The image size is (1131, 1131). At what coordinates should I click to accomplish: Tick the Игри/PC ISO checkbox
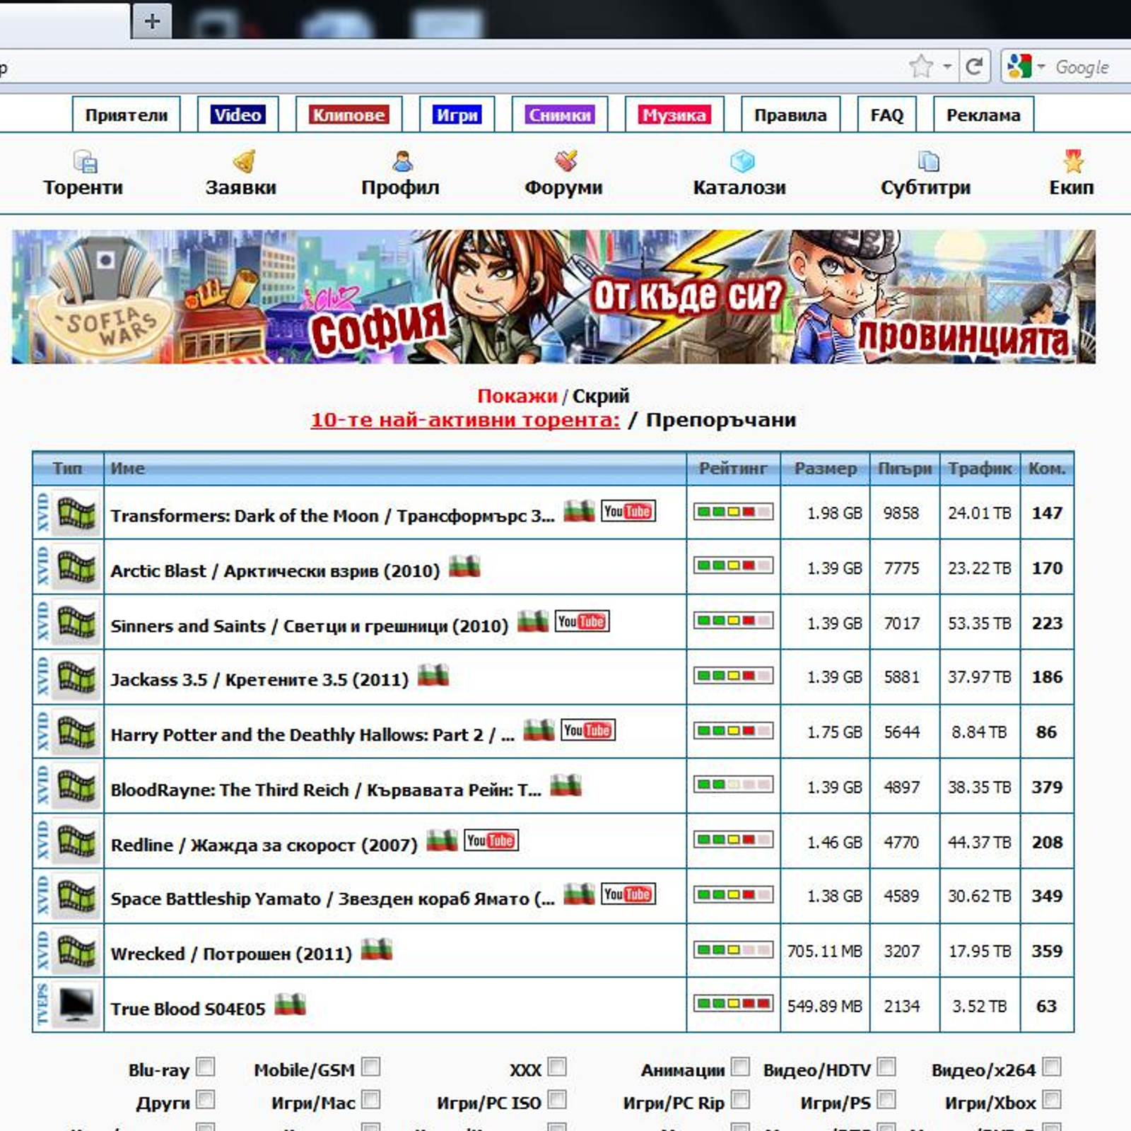[x=557, y=1099]
